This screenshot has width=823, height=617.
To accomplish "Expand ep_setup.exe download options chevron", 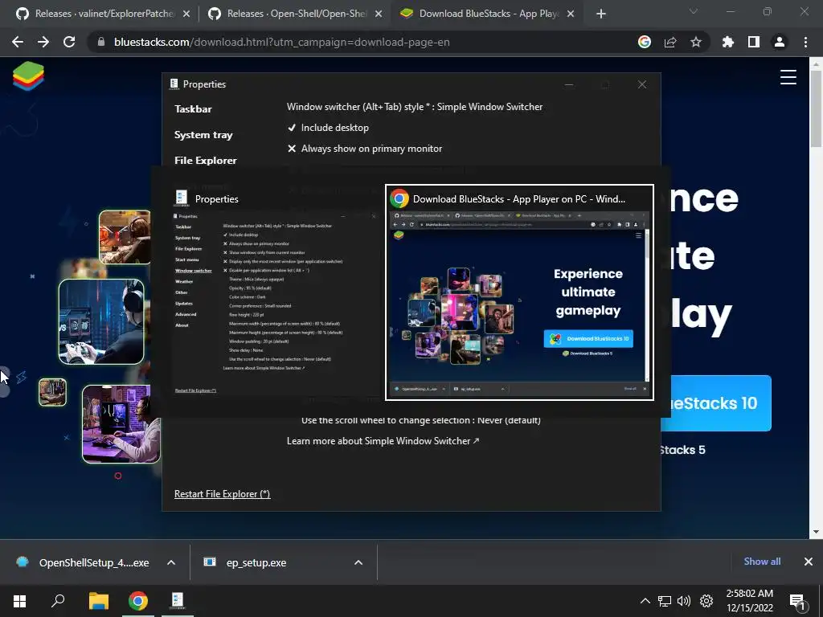I will click(x=358, y=562).
